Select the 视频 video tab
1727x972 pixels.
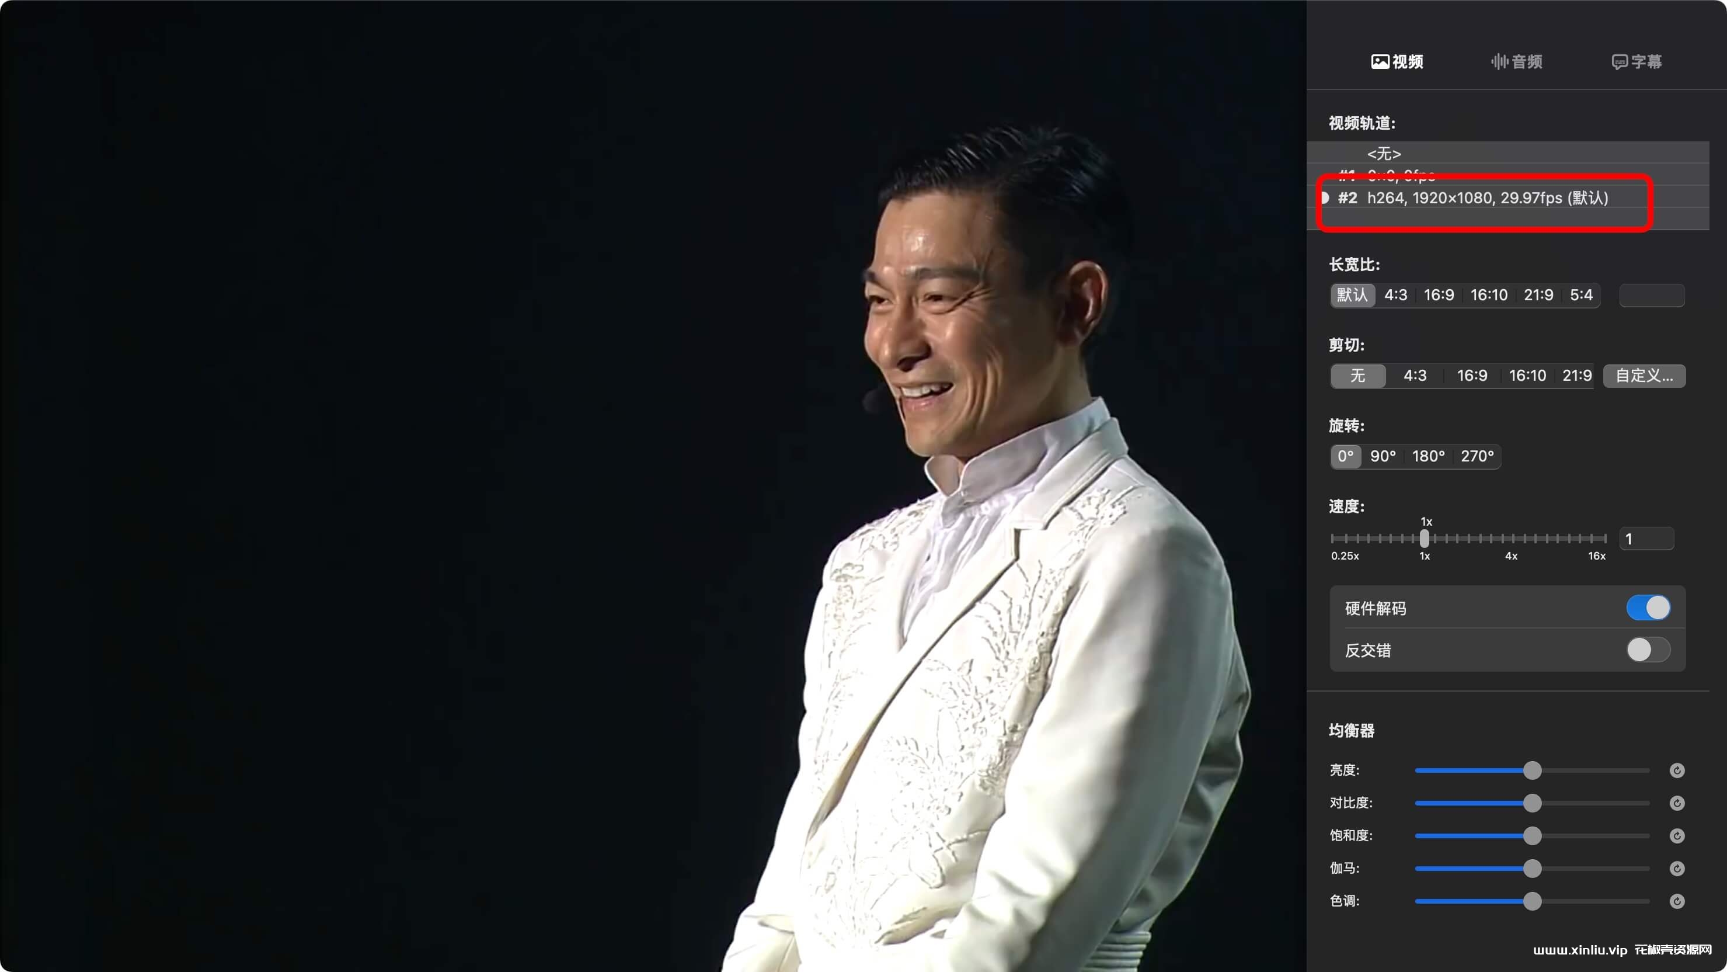pyautogui.click(x=1397, y=62)
